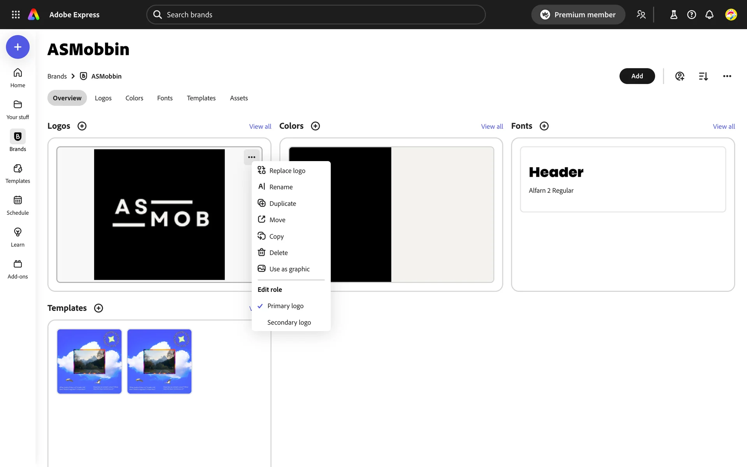
Task: Open the apps grid launcher
Action: click(16, 15)
